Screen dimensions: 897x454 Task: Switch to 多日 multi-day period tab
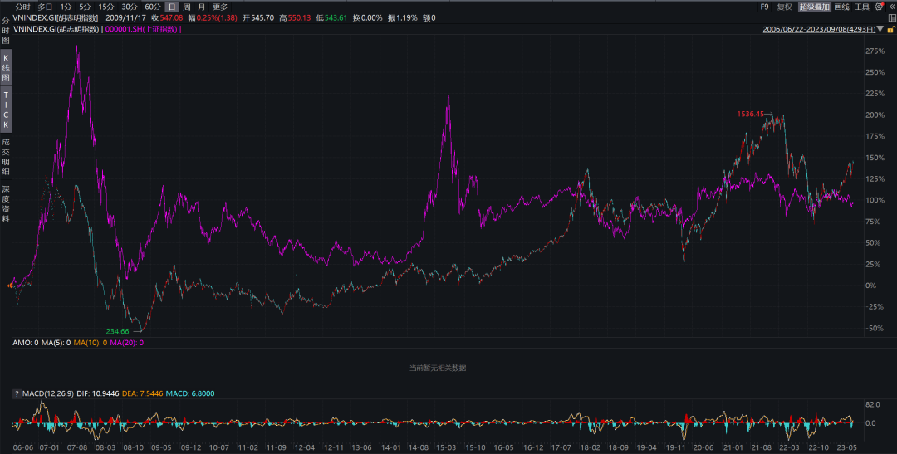pos(45,7)
